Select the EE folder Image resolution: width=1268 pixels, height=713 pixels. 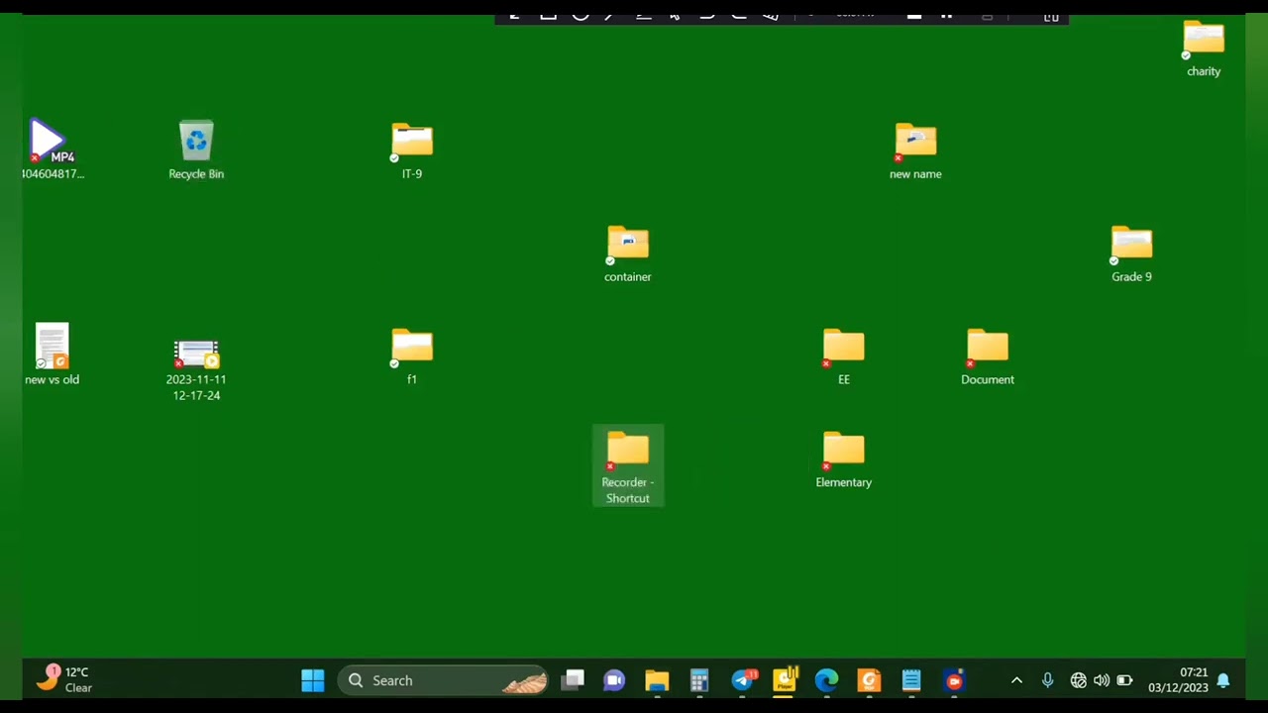click(844, 356)
